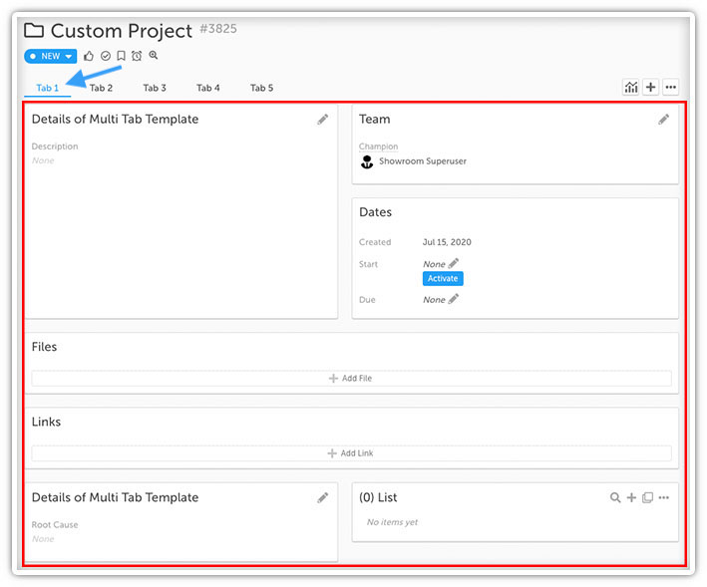This screenshot has width=707, height=587.
Task: Search the List panel with the magnifier
Action: click(615, 498)
